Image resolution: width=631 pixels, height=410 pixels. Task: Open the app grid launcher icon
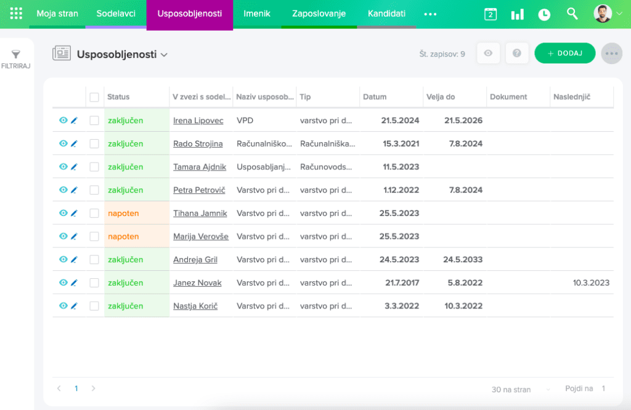point(16,14)
